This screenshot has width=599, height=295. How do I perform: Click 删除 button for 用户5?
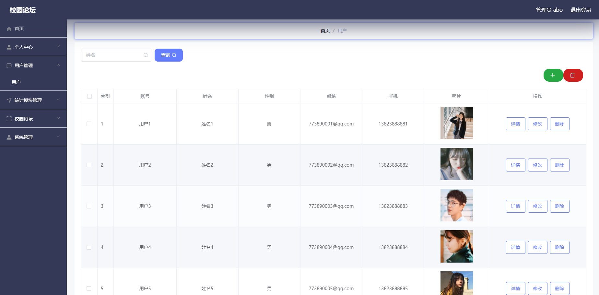coord(560,289)
